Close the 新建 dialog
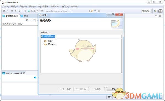Viewport: 165px width, 101px height. point(119,15)
